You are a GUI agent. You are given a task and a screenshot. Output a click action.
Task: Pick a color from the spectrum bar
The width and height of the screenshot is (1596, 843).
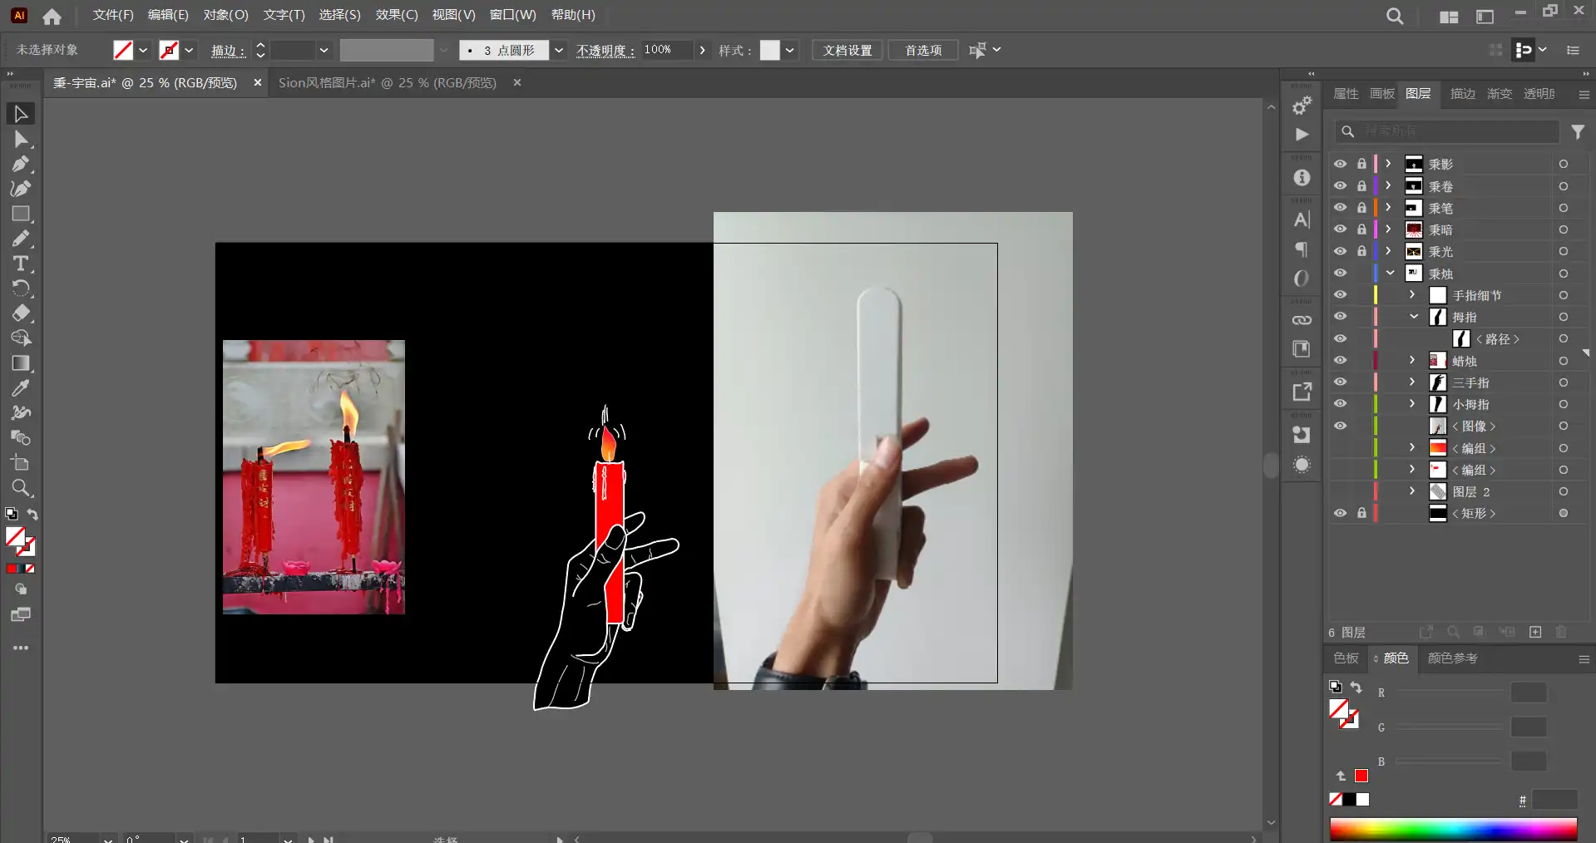coord(1452,830)
